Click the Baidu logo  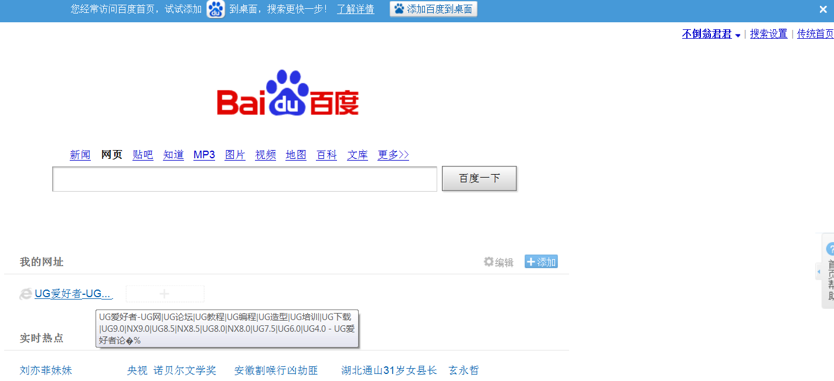click(287, 93)
